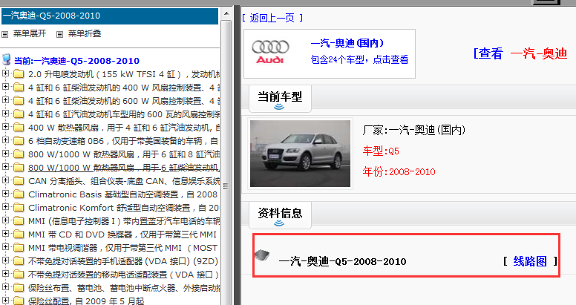This screenshot has height=305, width=576.
Task: Click folder icon of 移动电话适配装置 row
Action: [x=19, y=274]
